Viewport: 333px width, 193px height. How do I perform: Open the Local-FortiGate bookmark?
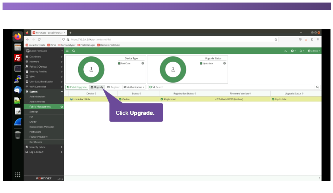click(x=36, y=45)
